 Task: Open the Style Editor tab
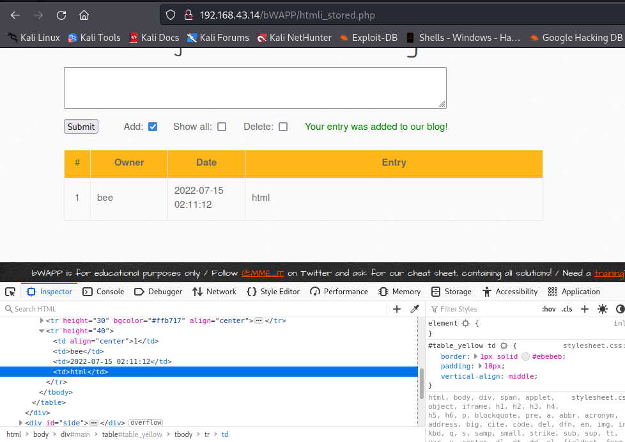pyautogui.click(x=273, y=292)
